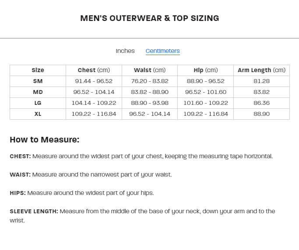Click the Waist (cm) column header
This screenshot has height=250, width=299.
150,70
